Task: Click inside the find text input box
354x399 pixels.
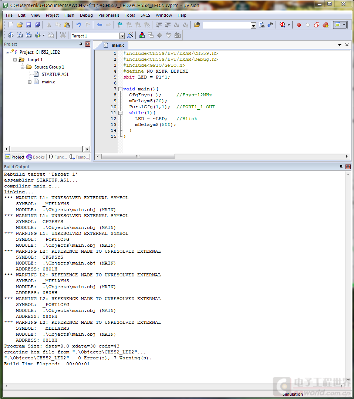Action: (x=227, y=25)
